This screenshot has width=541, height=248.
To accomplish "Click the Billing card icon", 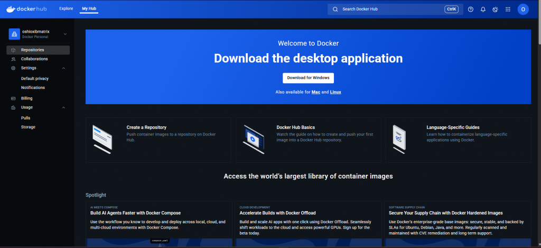I will point(13,98).
